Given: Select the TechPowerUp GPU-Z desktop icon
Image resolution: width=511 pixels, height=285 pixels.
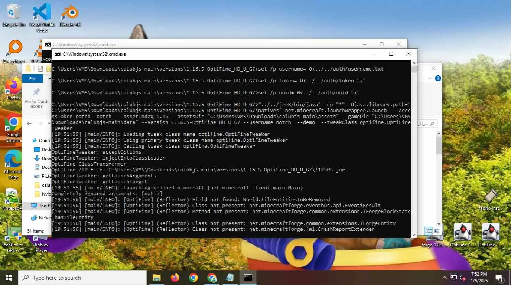Looking at the screenshot, I should tap(13, 240).
